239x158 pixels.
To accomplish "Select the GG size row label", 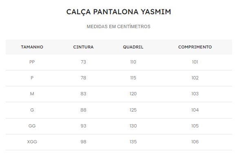I will pyautogui.click(x=32, y=126).
